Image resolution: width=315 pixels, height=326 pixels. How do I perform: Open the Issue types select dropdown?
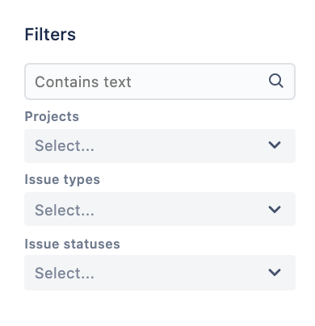(160, 209)
